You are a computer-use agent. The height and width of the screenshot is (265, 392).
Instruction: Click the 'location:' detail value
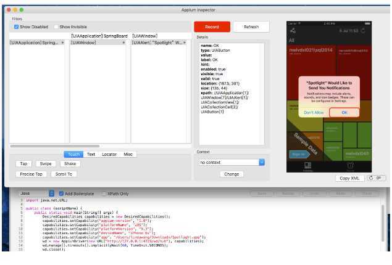point(229,84)
